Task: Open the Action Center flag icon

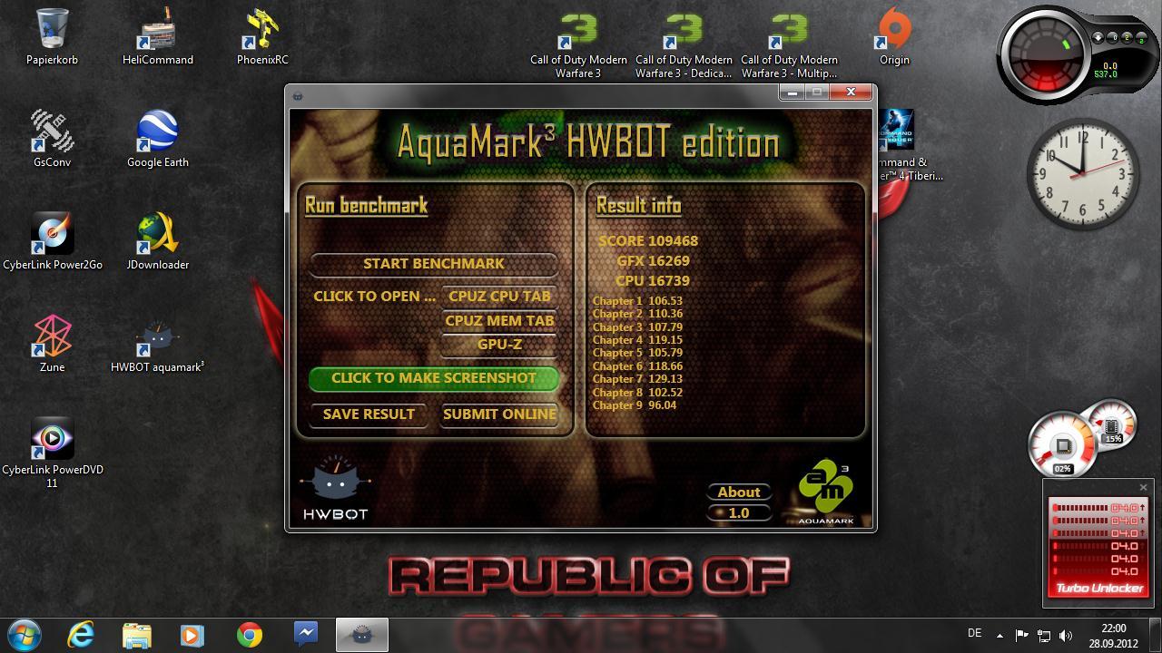Action: click(1021, 636)
